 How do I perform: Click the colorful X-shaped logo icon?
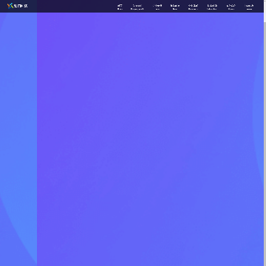click(10, 6)
